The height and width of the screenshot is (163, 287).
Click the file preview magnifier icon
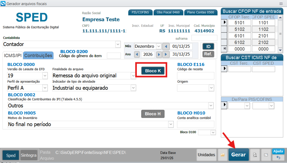pyautogui.click(x=255, y=155)
